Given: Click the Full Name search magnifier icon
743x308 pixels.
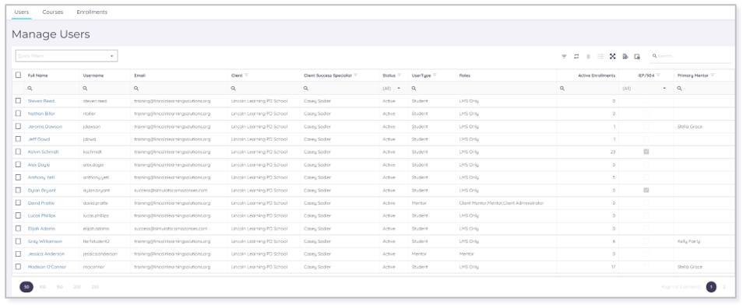Looking at the screenshot, I should pos(30,89).
